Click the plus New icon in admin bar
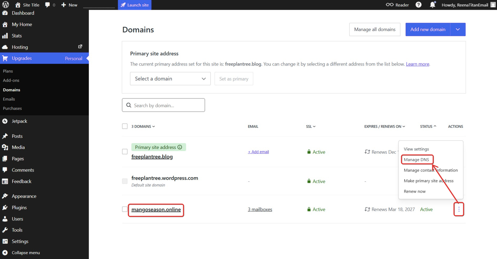The width and height of the screenshot is (497, 259). tap(63, 5)
